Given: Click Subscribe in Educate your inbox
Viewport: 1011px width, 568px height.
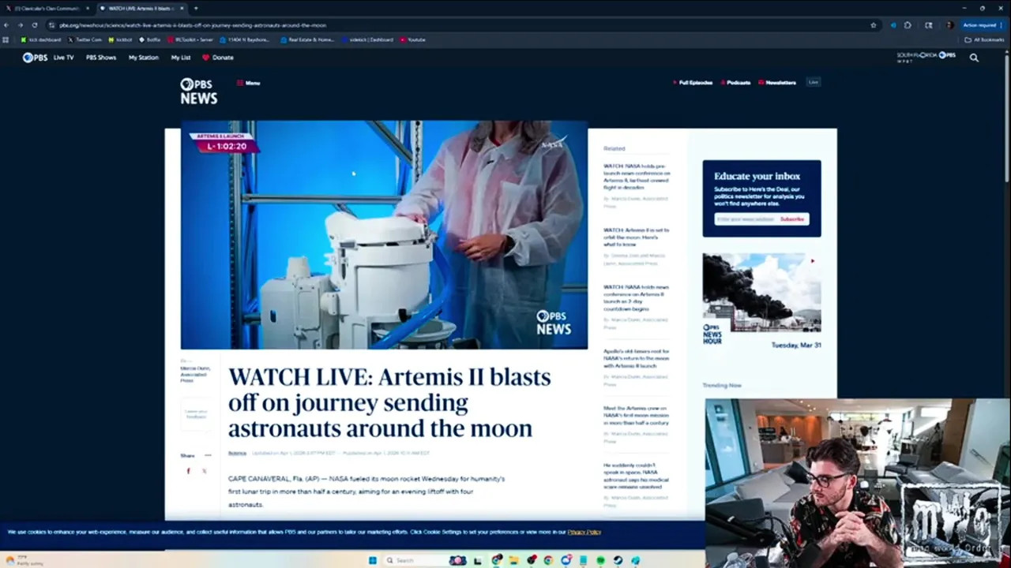Looking at the screenshot, I should [x=792, y=219].
